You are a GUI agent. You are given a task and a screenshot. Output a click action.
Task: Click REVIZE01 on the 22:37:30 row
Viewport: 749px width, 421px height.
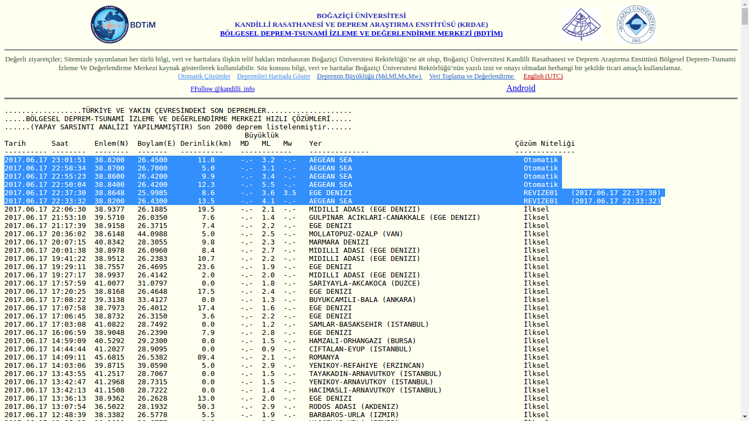[x=541, y=193]
